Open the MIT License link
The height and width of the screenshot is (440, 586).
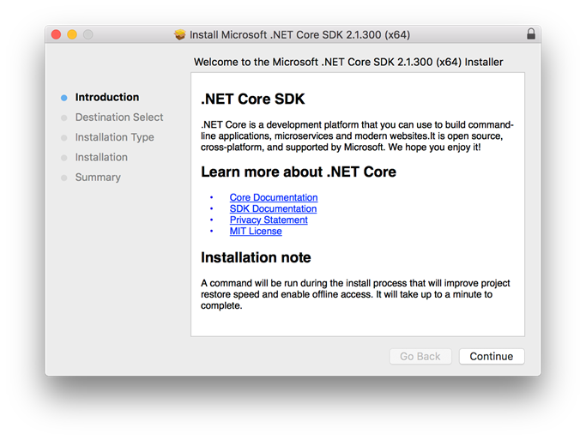[256, 231]
